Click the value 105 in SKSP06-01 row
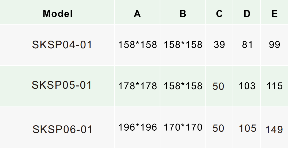Viewport: 288px width, 148px height. 247,128
